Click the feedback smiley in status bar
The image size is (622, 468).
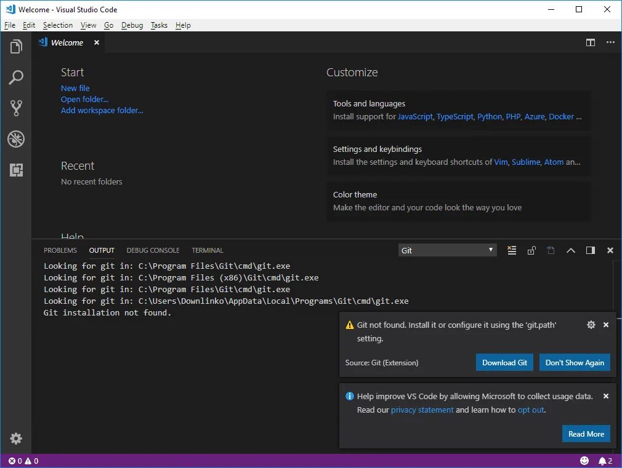click(x=584, y=461)
